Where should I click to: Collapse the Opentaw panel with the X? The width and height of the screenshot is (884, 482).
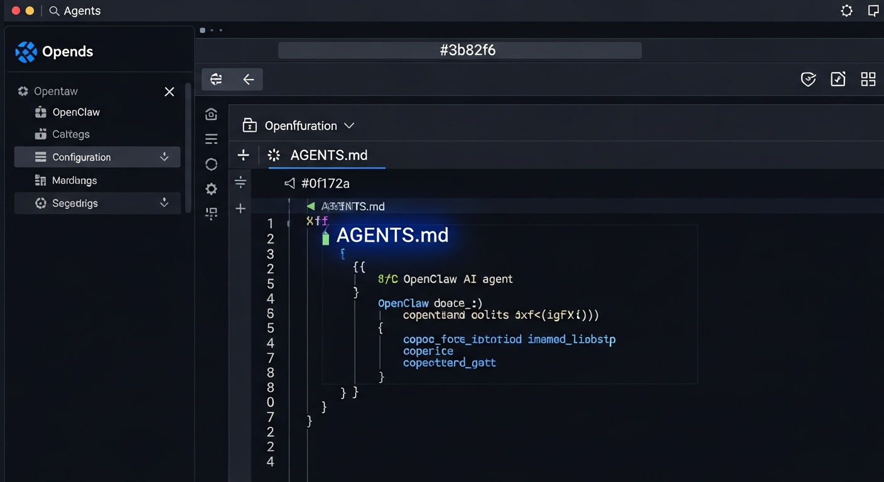click(x=169, y=92)
